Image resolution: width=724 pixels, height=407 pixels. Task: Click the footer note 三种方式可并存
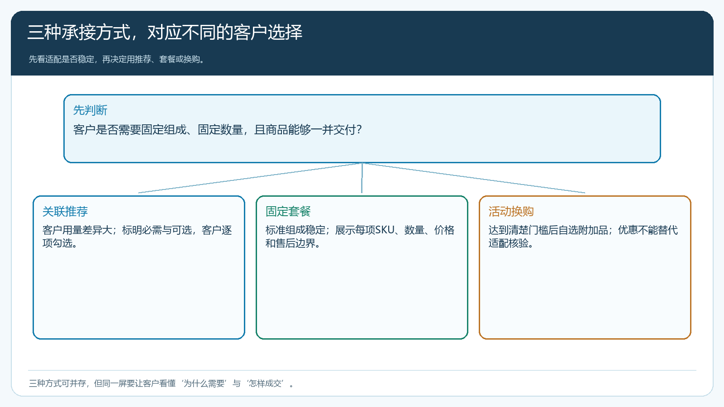click(x=162, y=383)
